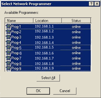Image resolution: width=101 pixels, height=98 pixels.
Task: Select the Prog-1 name entry
Action: tap(16, 27)
